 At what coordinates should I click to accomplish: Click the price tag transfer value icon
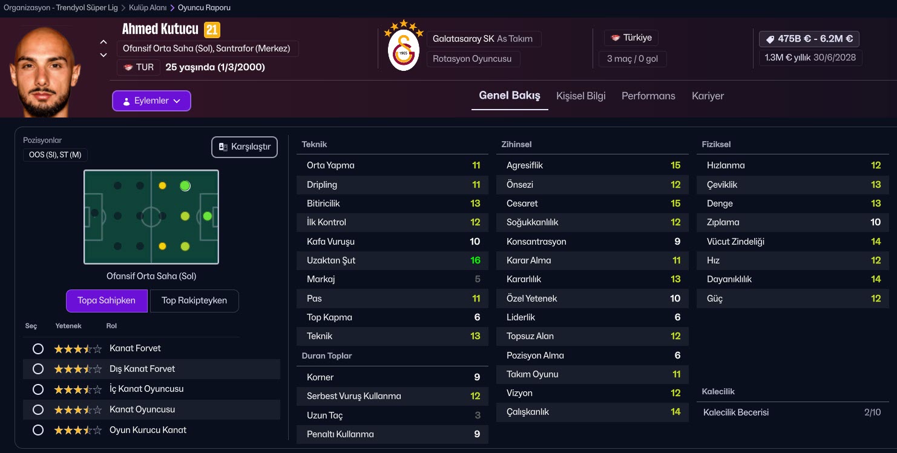(x=770, y=39)
